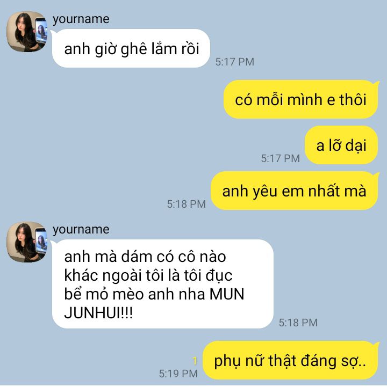Click the lower yourname sender label

(81, 229)
